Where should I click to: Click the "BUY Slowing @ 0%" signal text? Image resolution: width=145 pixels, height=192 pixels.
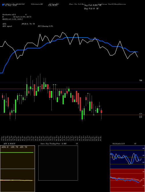[46, 26]
